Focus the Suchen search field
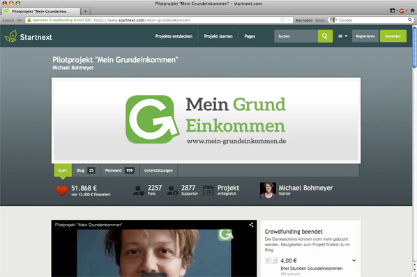The height and width of the screenshot is (277, 417). pos(296,36)
